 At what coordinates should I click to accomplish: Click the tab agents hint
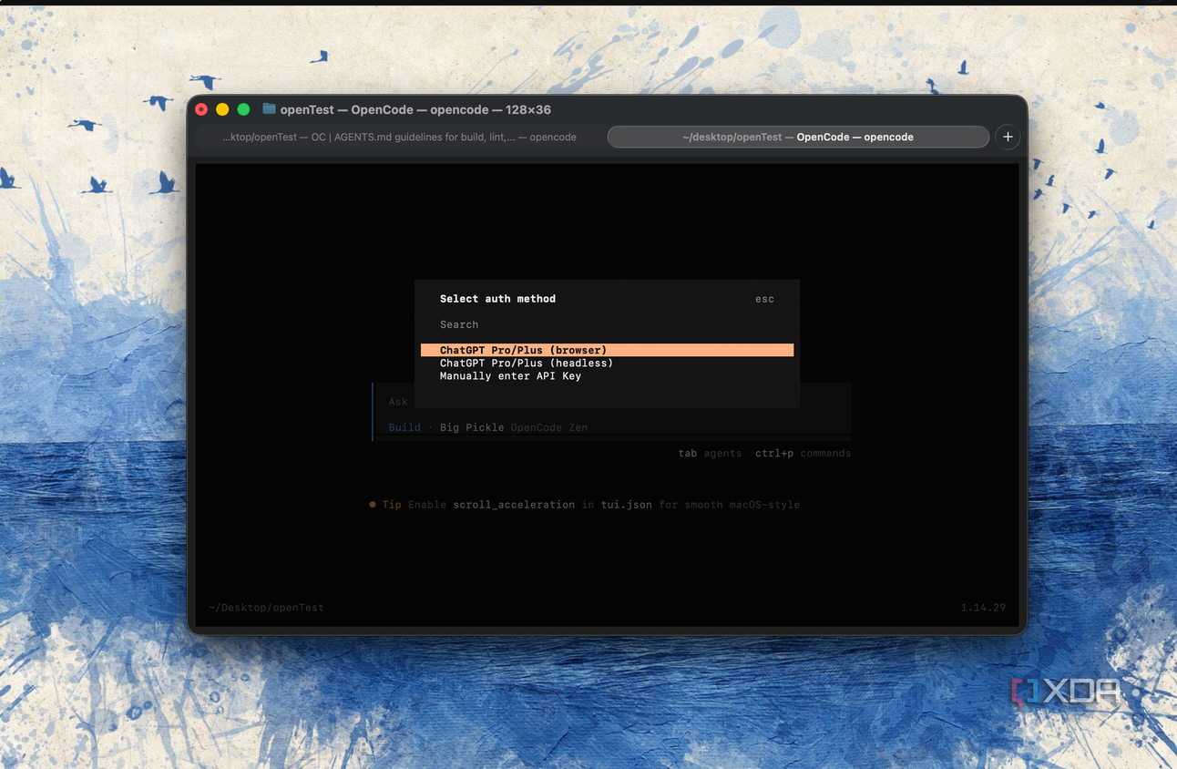(710, 453)
